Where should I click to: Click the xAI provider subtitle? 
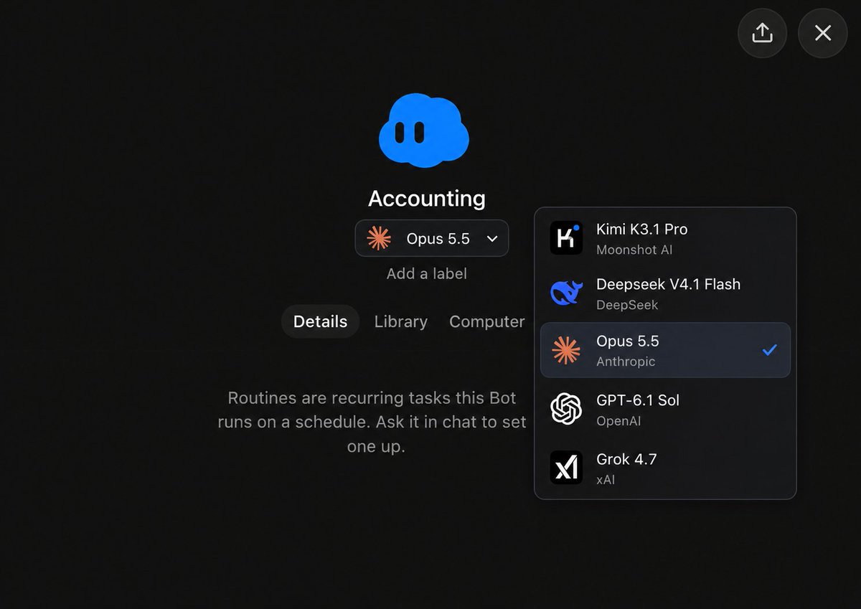[606, 479]
